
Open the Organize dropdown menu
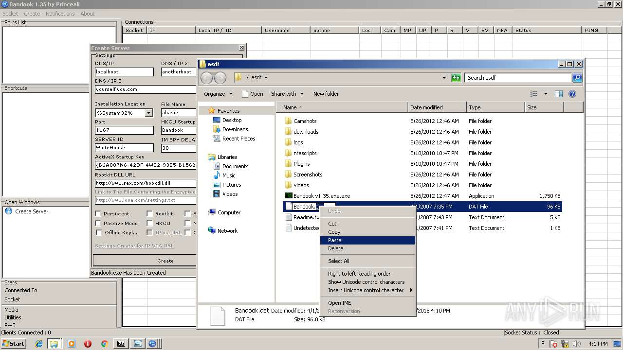[x=218, y=94]
